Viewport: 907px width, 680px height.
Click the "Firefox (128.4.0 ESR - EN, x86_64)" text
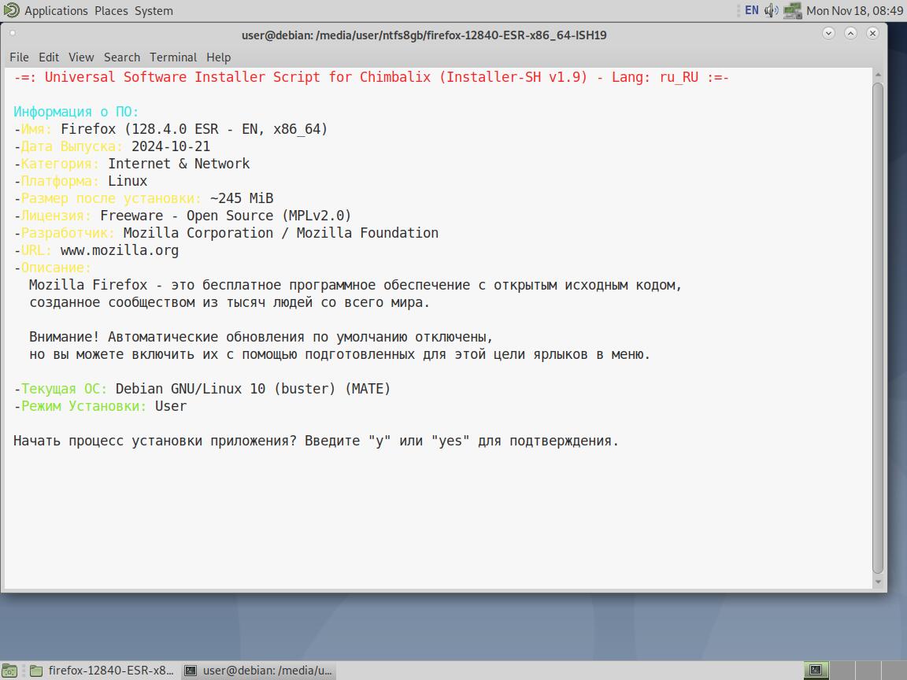(194, 129)
